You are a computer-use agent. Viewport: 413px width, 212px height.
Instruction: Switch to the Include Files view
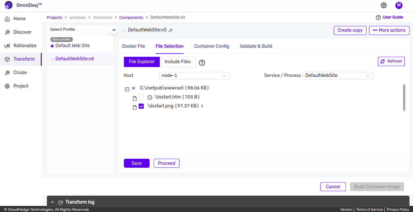point(177,62)
